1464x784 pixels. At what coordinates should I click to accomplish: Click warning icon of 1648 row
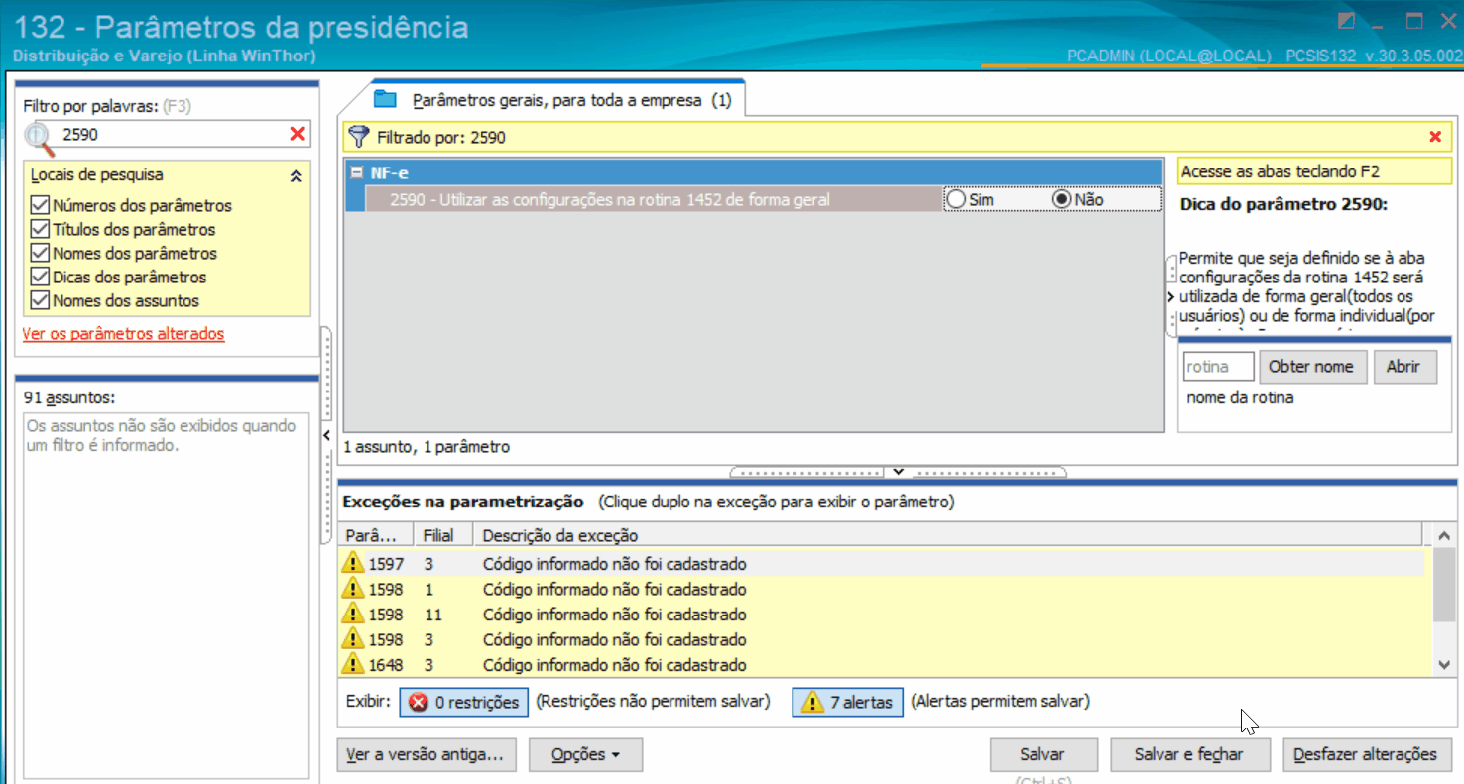(x=353, y=664)
